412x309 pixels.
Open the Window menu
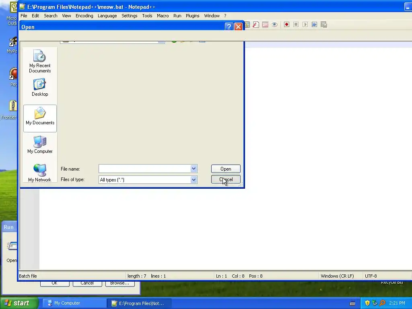coord(212,16)
